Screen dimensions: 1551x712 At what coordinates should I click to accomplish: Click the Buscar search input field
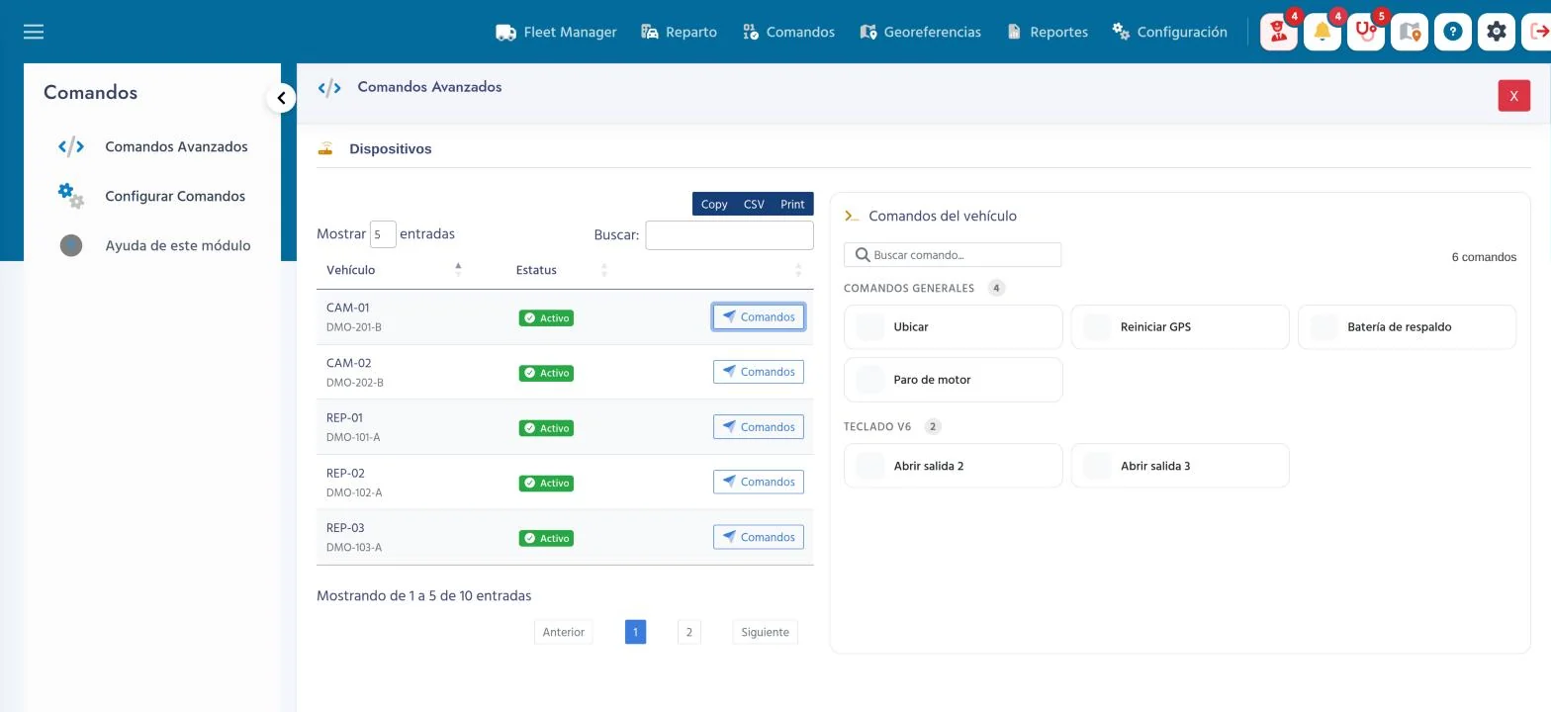(x=729, y=235)
